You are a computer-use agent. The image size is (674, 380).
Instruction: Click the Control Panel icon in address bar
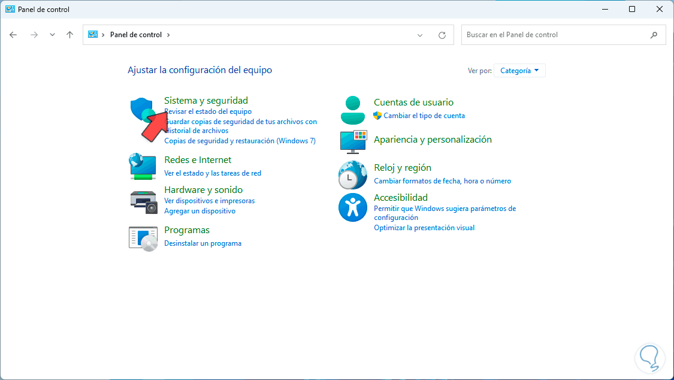(92, 34)
